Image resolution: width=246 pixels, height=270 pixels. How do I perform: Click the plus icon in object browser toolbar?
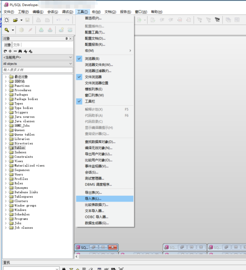[10, 51]
